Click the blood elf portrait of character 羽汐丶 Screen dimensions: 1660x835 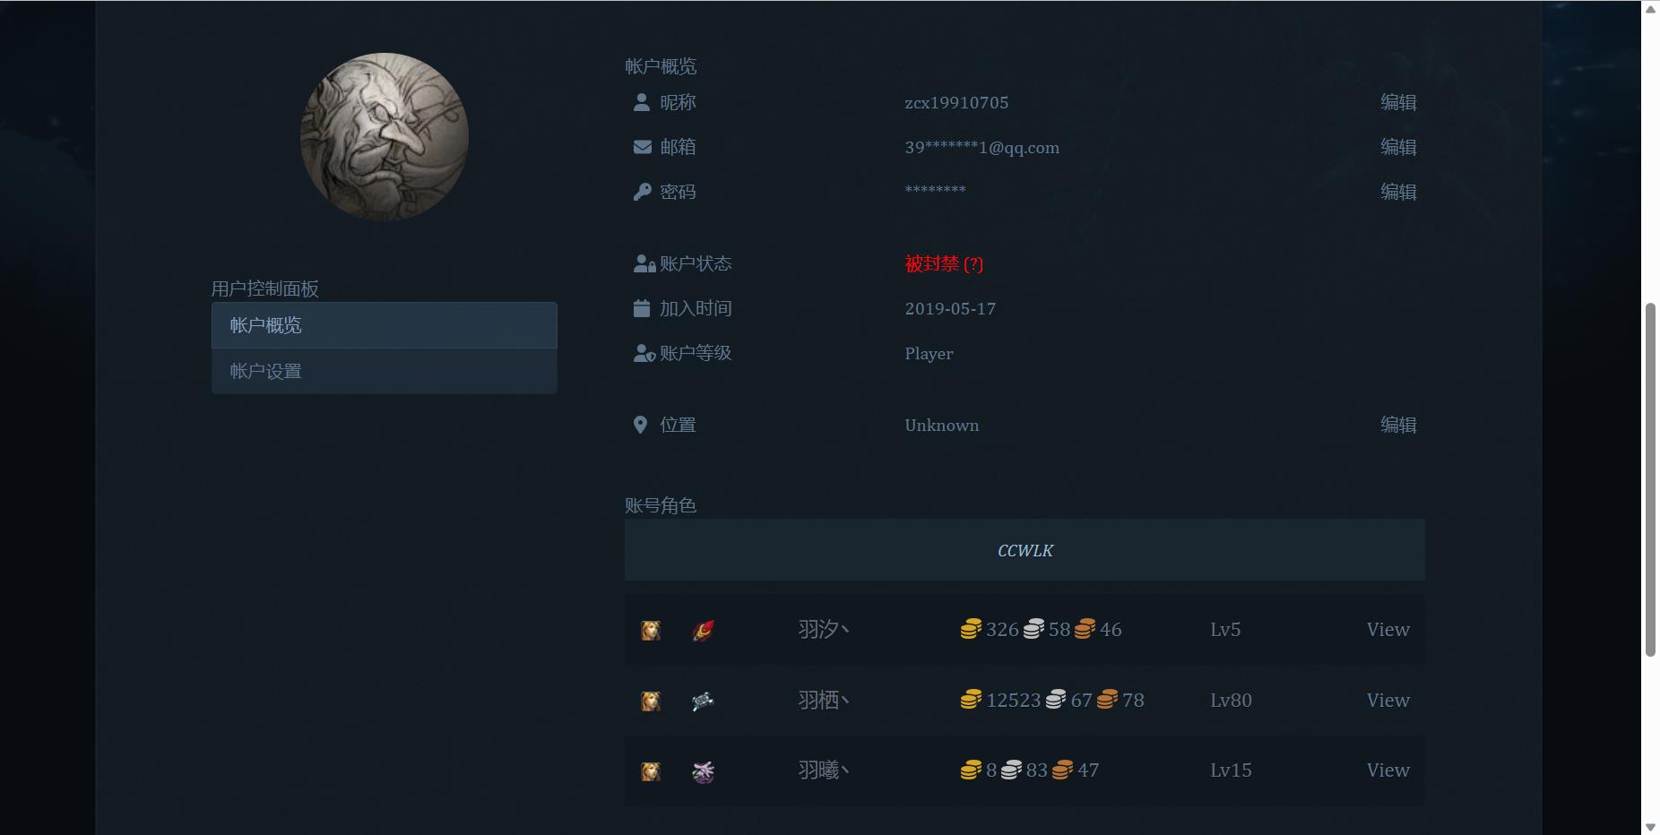click(652, 629)
